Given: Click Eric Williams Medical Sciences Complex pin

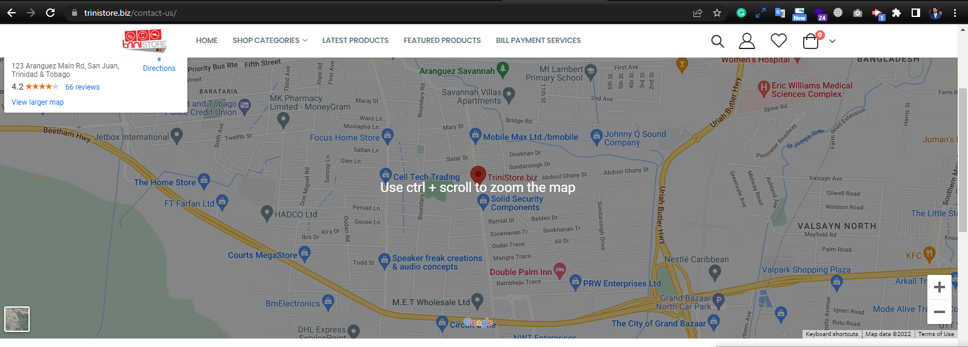Looking at the screenshot, I should coord(764,88).
